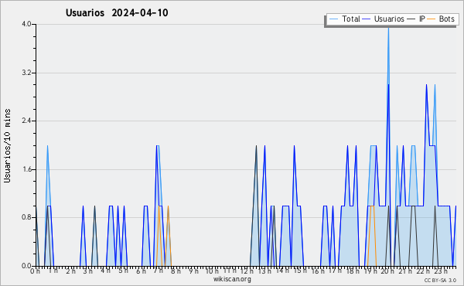464x286 pixels.
Task: Click the 10 h x-axis label
Action: coord(212,271)
